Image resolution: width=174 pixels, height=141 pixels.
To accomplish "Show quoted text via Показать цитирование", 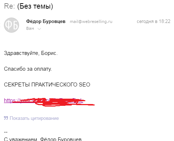I will point(34,118).
